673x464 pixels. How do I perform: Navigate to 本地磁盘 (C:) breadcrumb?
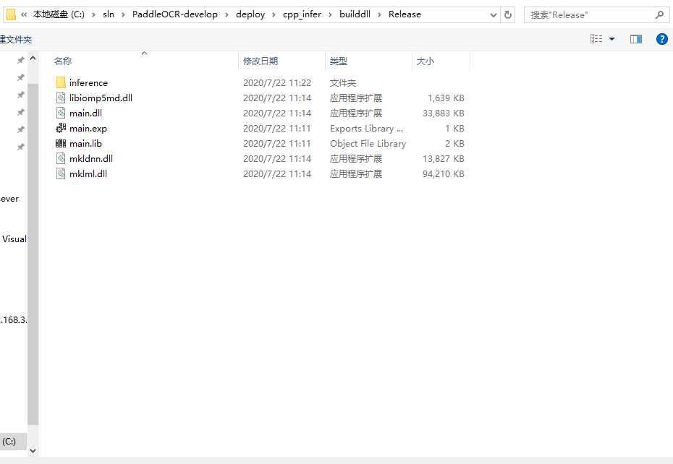pyautogui.click(x=59, y=14)
